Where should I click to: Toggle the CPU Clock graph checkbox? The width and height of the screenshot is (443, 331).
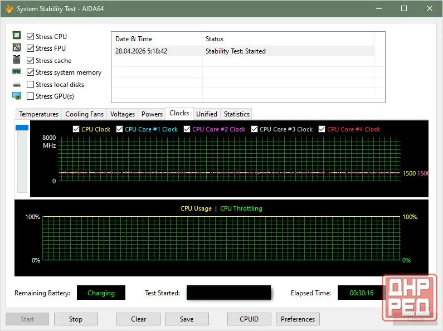click(x=76, y=129)
